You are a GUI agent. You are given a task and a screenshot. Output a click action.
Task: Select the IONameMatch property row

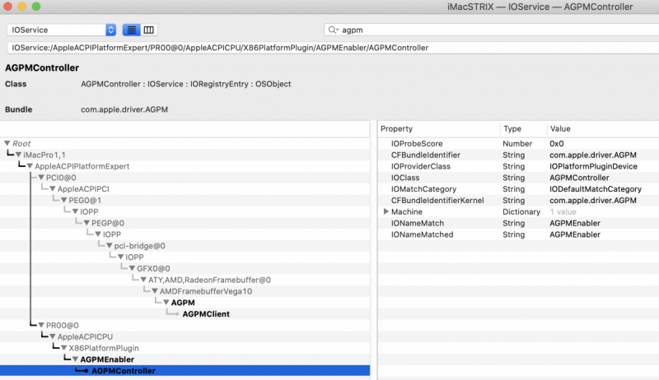[x=518, y=223]
